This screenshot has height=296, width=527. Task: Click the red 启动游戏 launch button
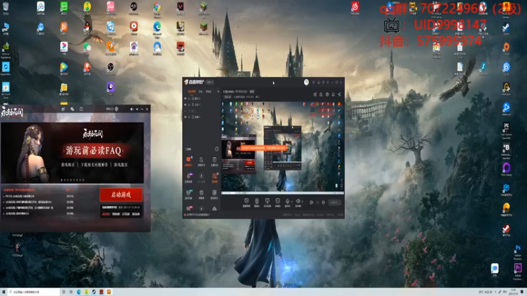tap(121, 195)
